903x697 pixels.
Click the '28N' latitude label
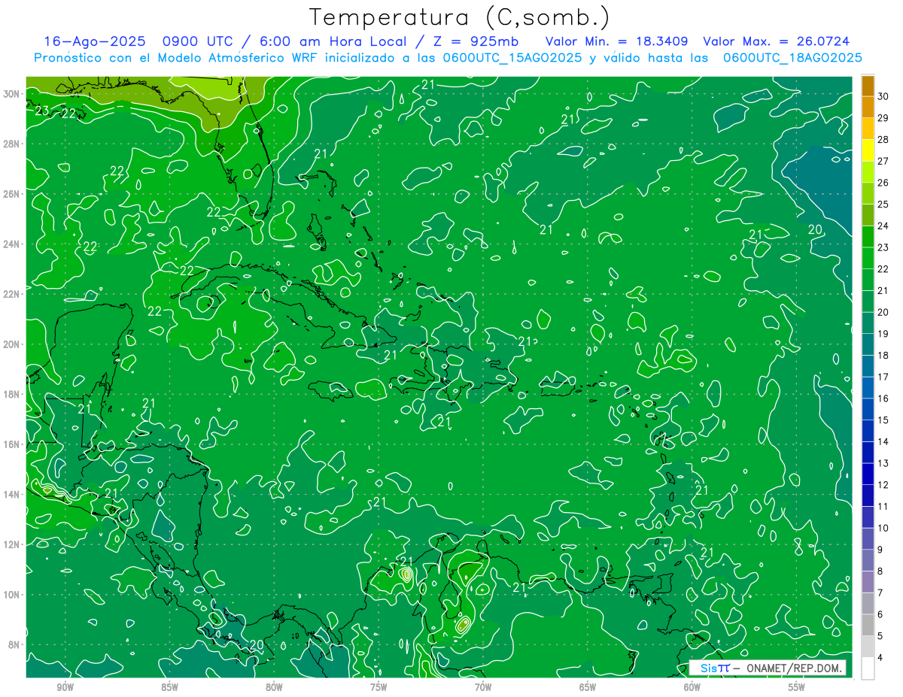pyautogui.click(x=12, y=144)
